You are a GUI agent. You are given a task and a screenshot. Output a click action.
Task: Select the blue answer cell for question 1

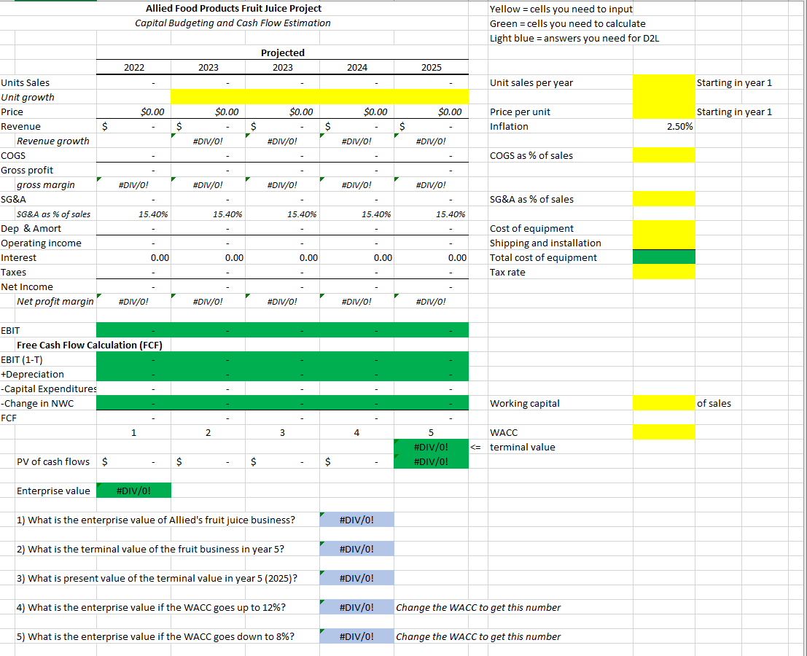coord(356,520)
